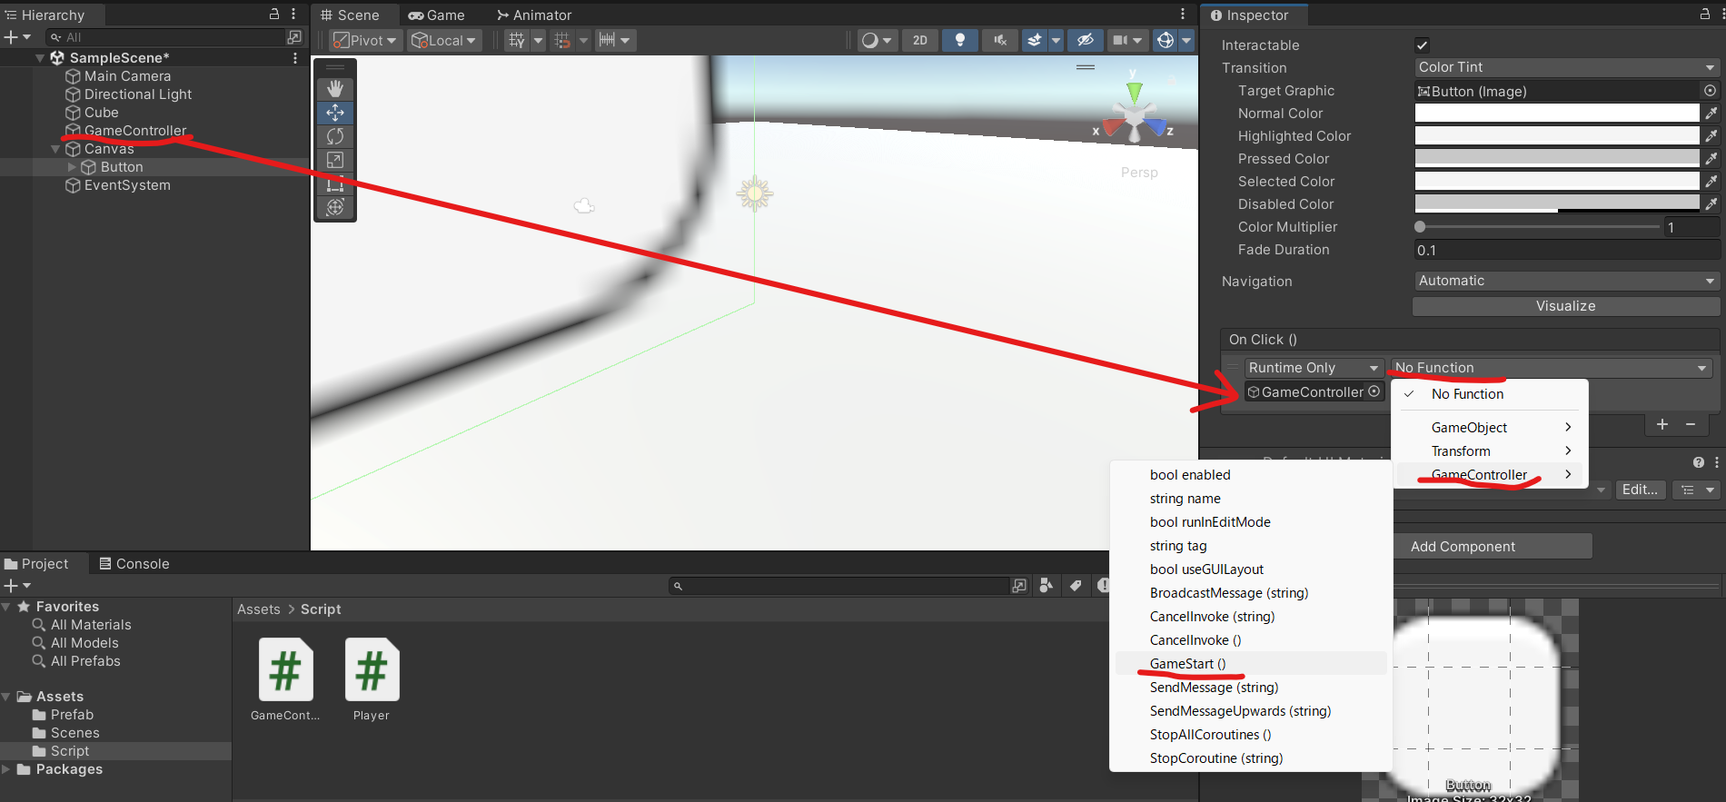Toggle 2D view mode
Image resolution: width=1726 pixels, height=802 pixels.
click(x=920, y=40)
